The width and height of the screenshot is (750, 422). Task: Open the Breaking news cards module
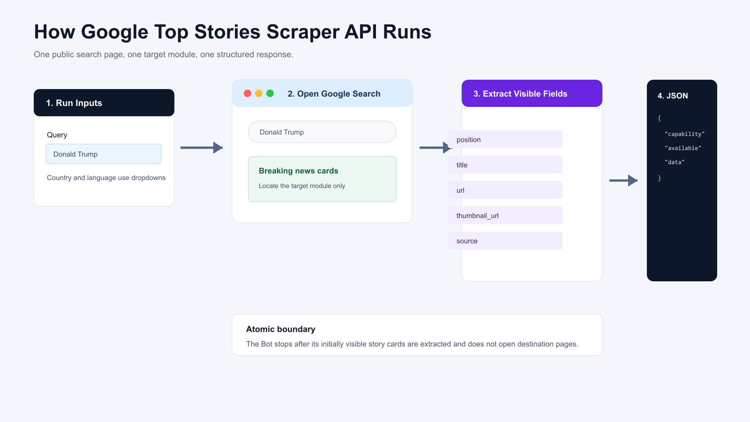coord(322,179)
